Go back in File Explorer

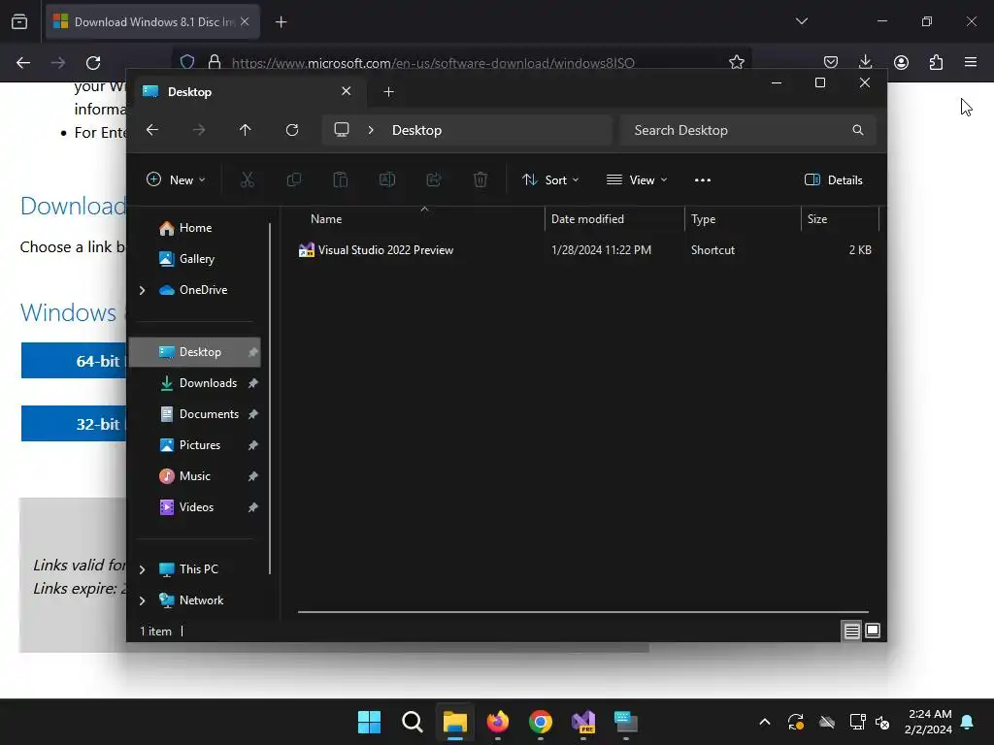click(x=152, y=130)
